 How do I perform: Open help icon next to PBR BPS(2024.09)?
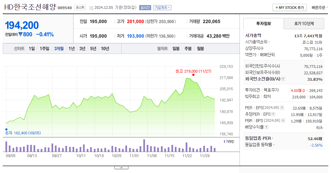[x=283, y=121]
